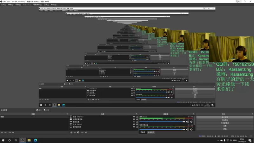Open the Tools menu
This screenshot has width=254, height=143.
(x=46, y=5)
